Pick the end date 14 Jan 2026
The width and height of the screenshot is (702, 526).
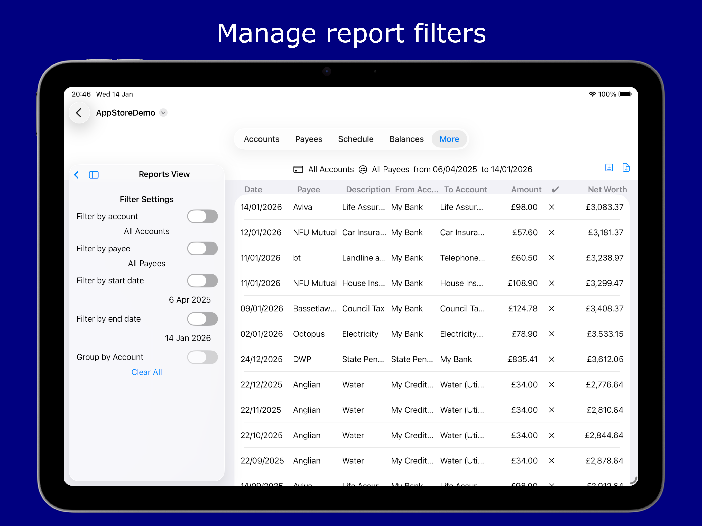188,338
